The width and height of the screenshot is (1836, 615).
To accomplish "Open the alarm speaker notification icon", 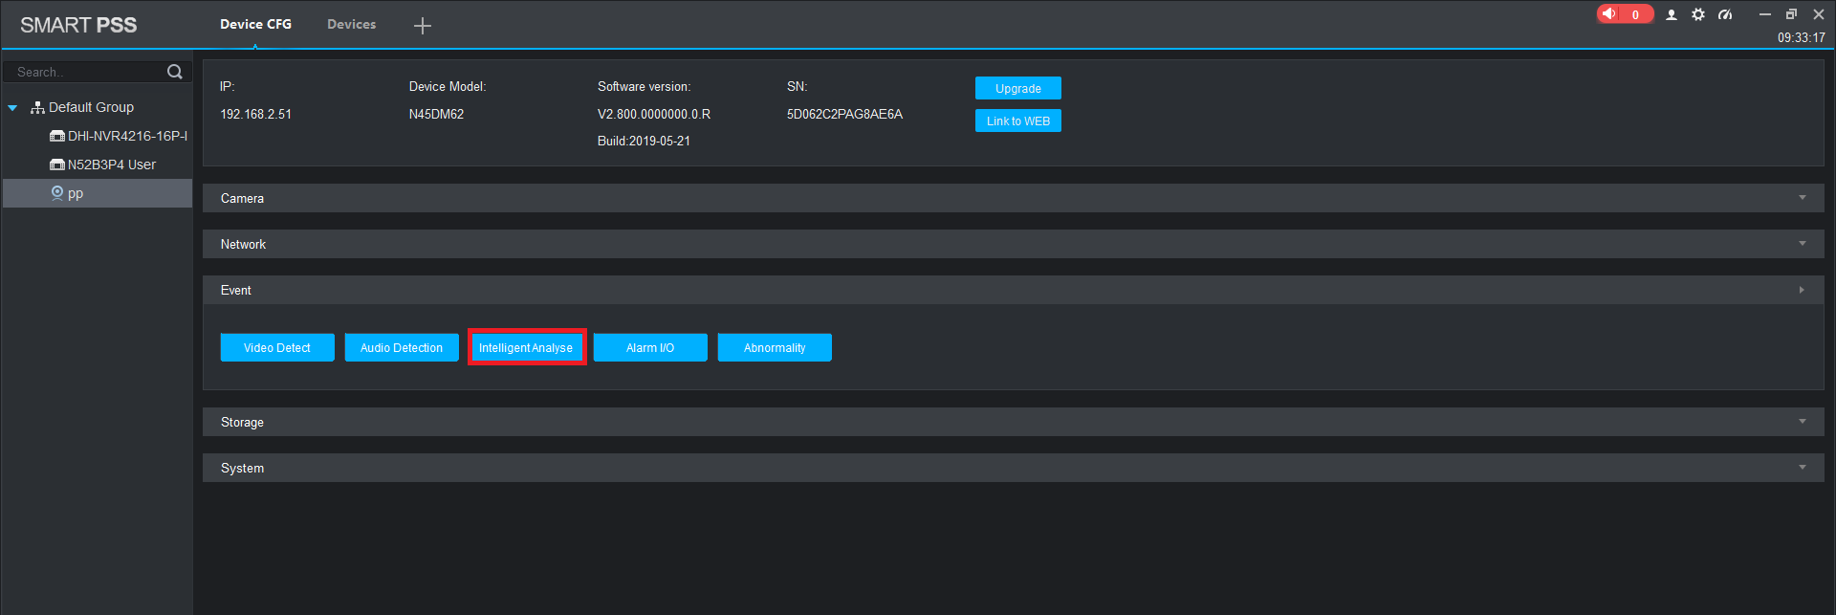I will click(1609, 14).
